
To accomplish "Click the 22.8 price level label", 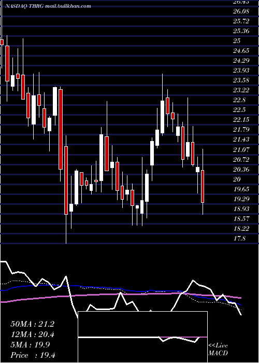I will (x=239, y=100).
